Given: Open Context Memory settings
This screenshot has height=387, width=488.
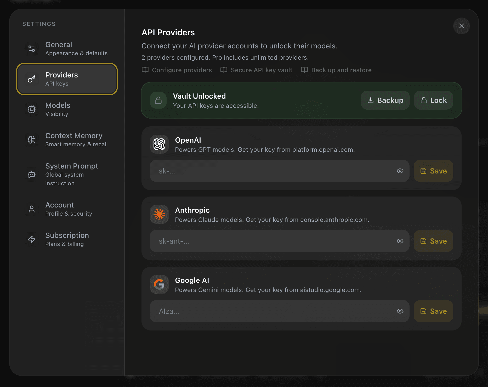Looking at the screenshot, I should 67,140.
